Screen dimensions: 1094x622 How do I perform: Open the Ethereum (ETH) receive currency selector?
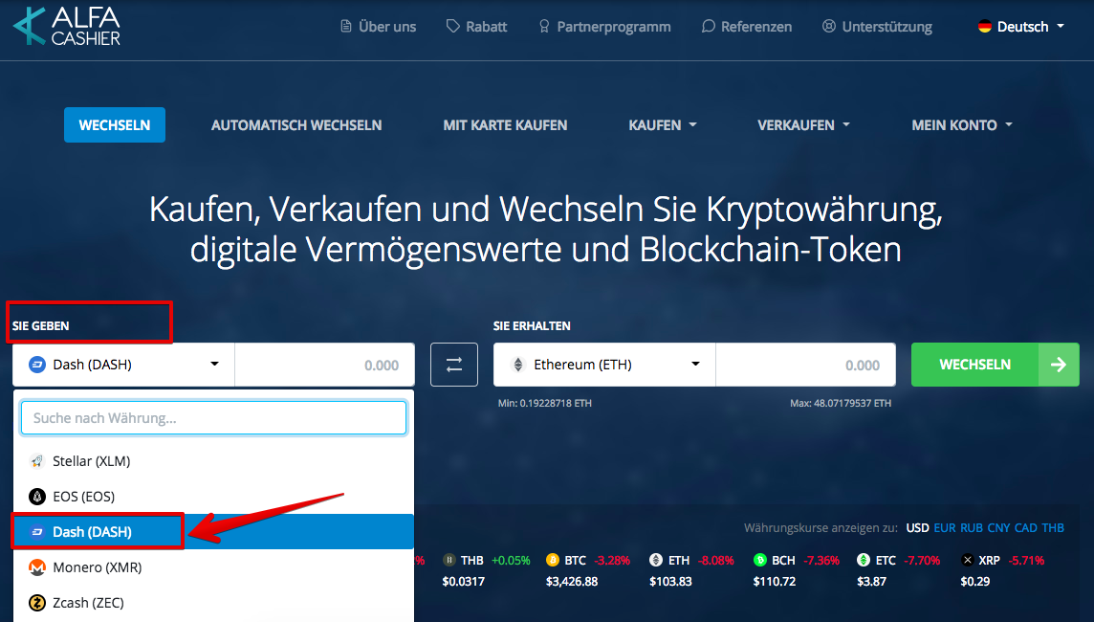tap(604, 365)
